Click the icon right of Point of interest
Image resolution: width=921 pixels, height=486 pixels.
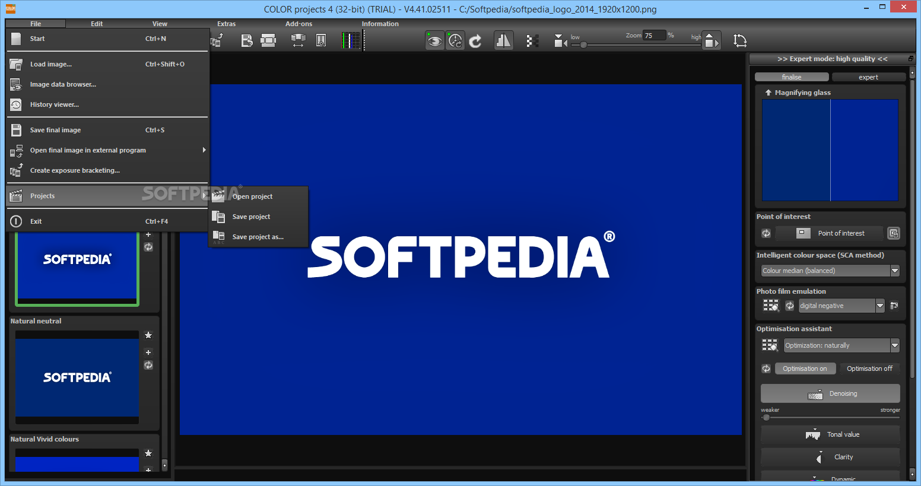pyautogui.click(x=894, y=233)
